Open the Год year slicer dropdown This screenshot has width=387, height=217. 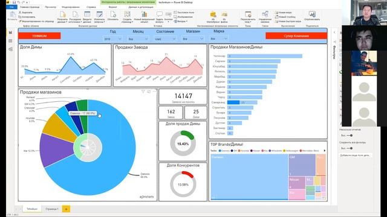point(112,39)
